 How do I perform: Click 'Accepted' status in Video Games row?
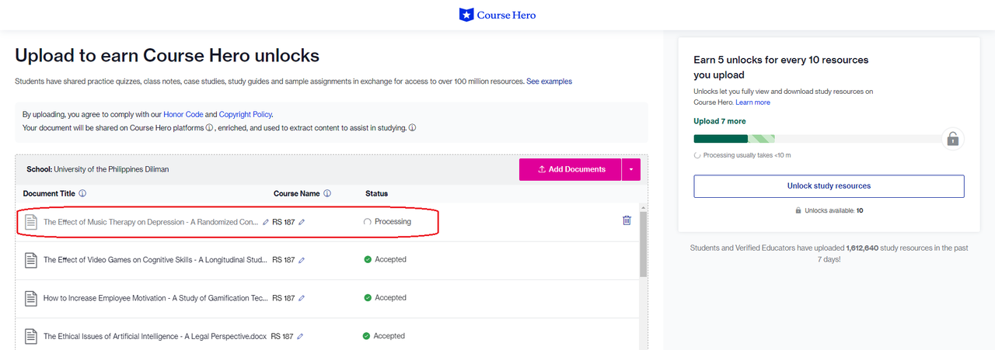coord(390,260)
